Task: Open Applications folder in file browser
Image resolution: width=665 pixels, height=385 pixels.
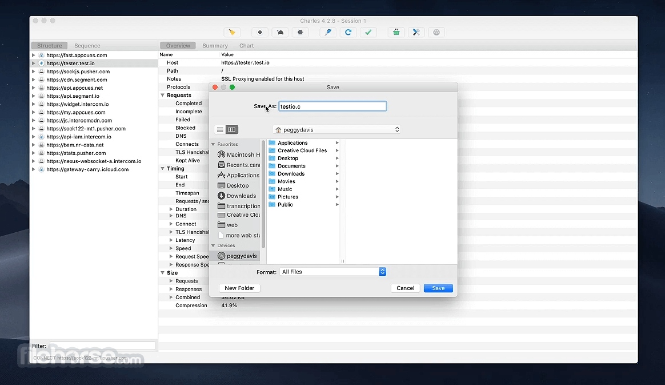Action: point(293,142)
